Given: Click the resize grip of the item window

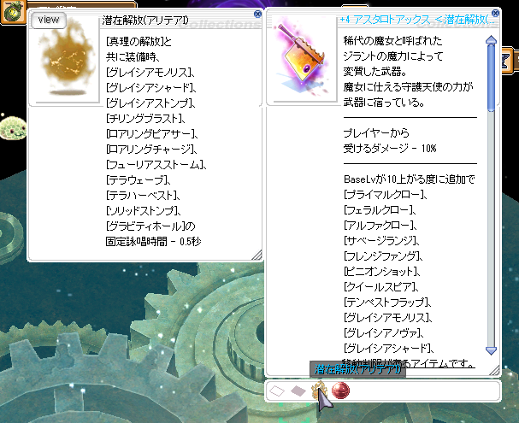Looking at the screenshot, I should coord(492,371).
